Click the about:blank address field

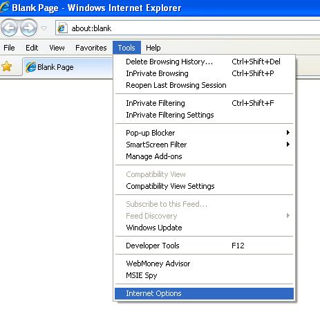(x=187, y=28)
